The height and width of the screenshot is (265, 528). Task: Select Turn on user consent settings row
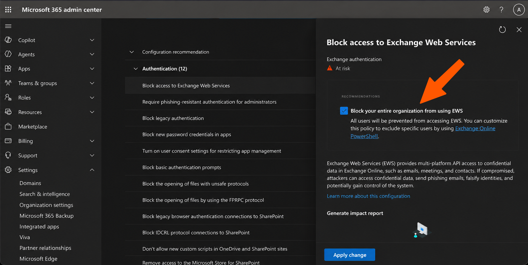click(x=220, y=151)
